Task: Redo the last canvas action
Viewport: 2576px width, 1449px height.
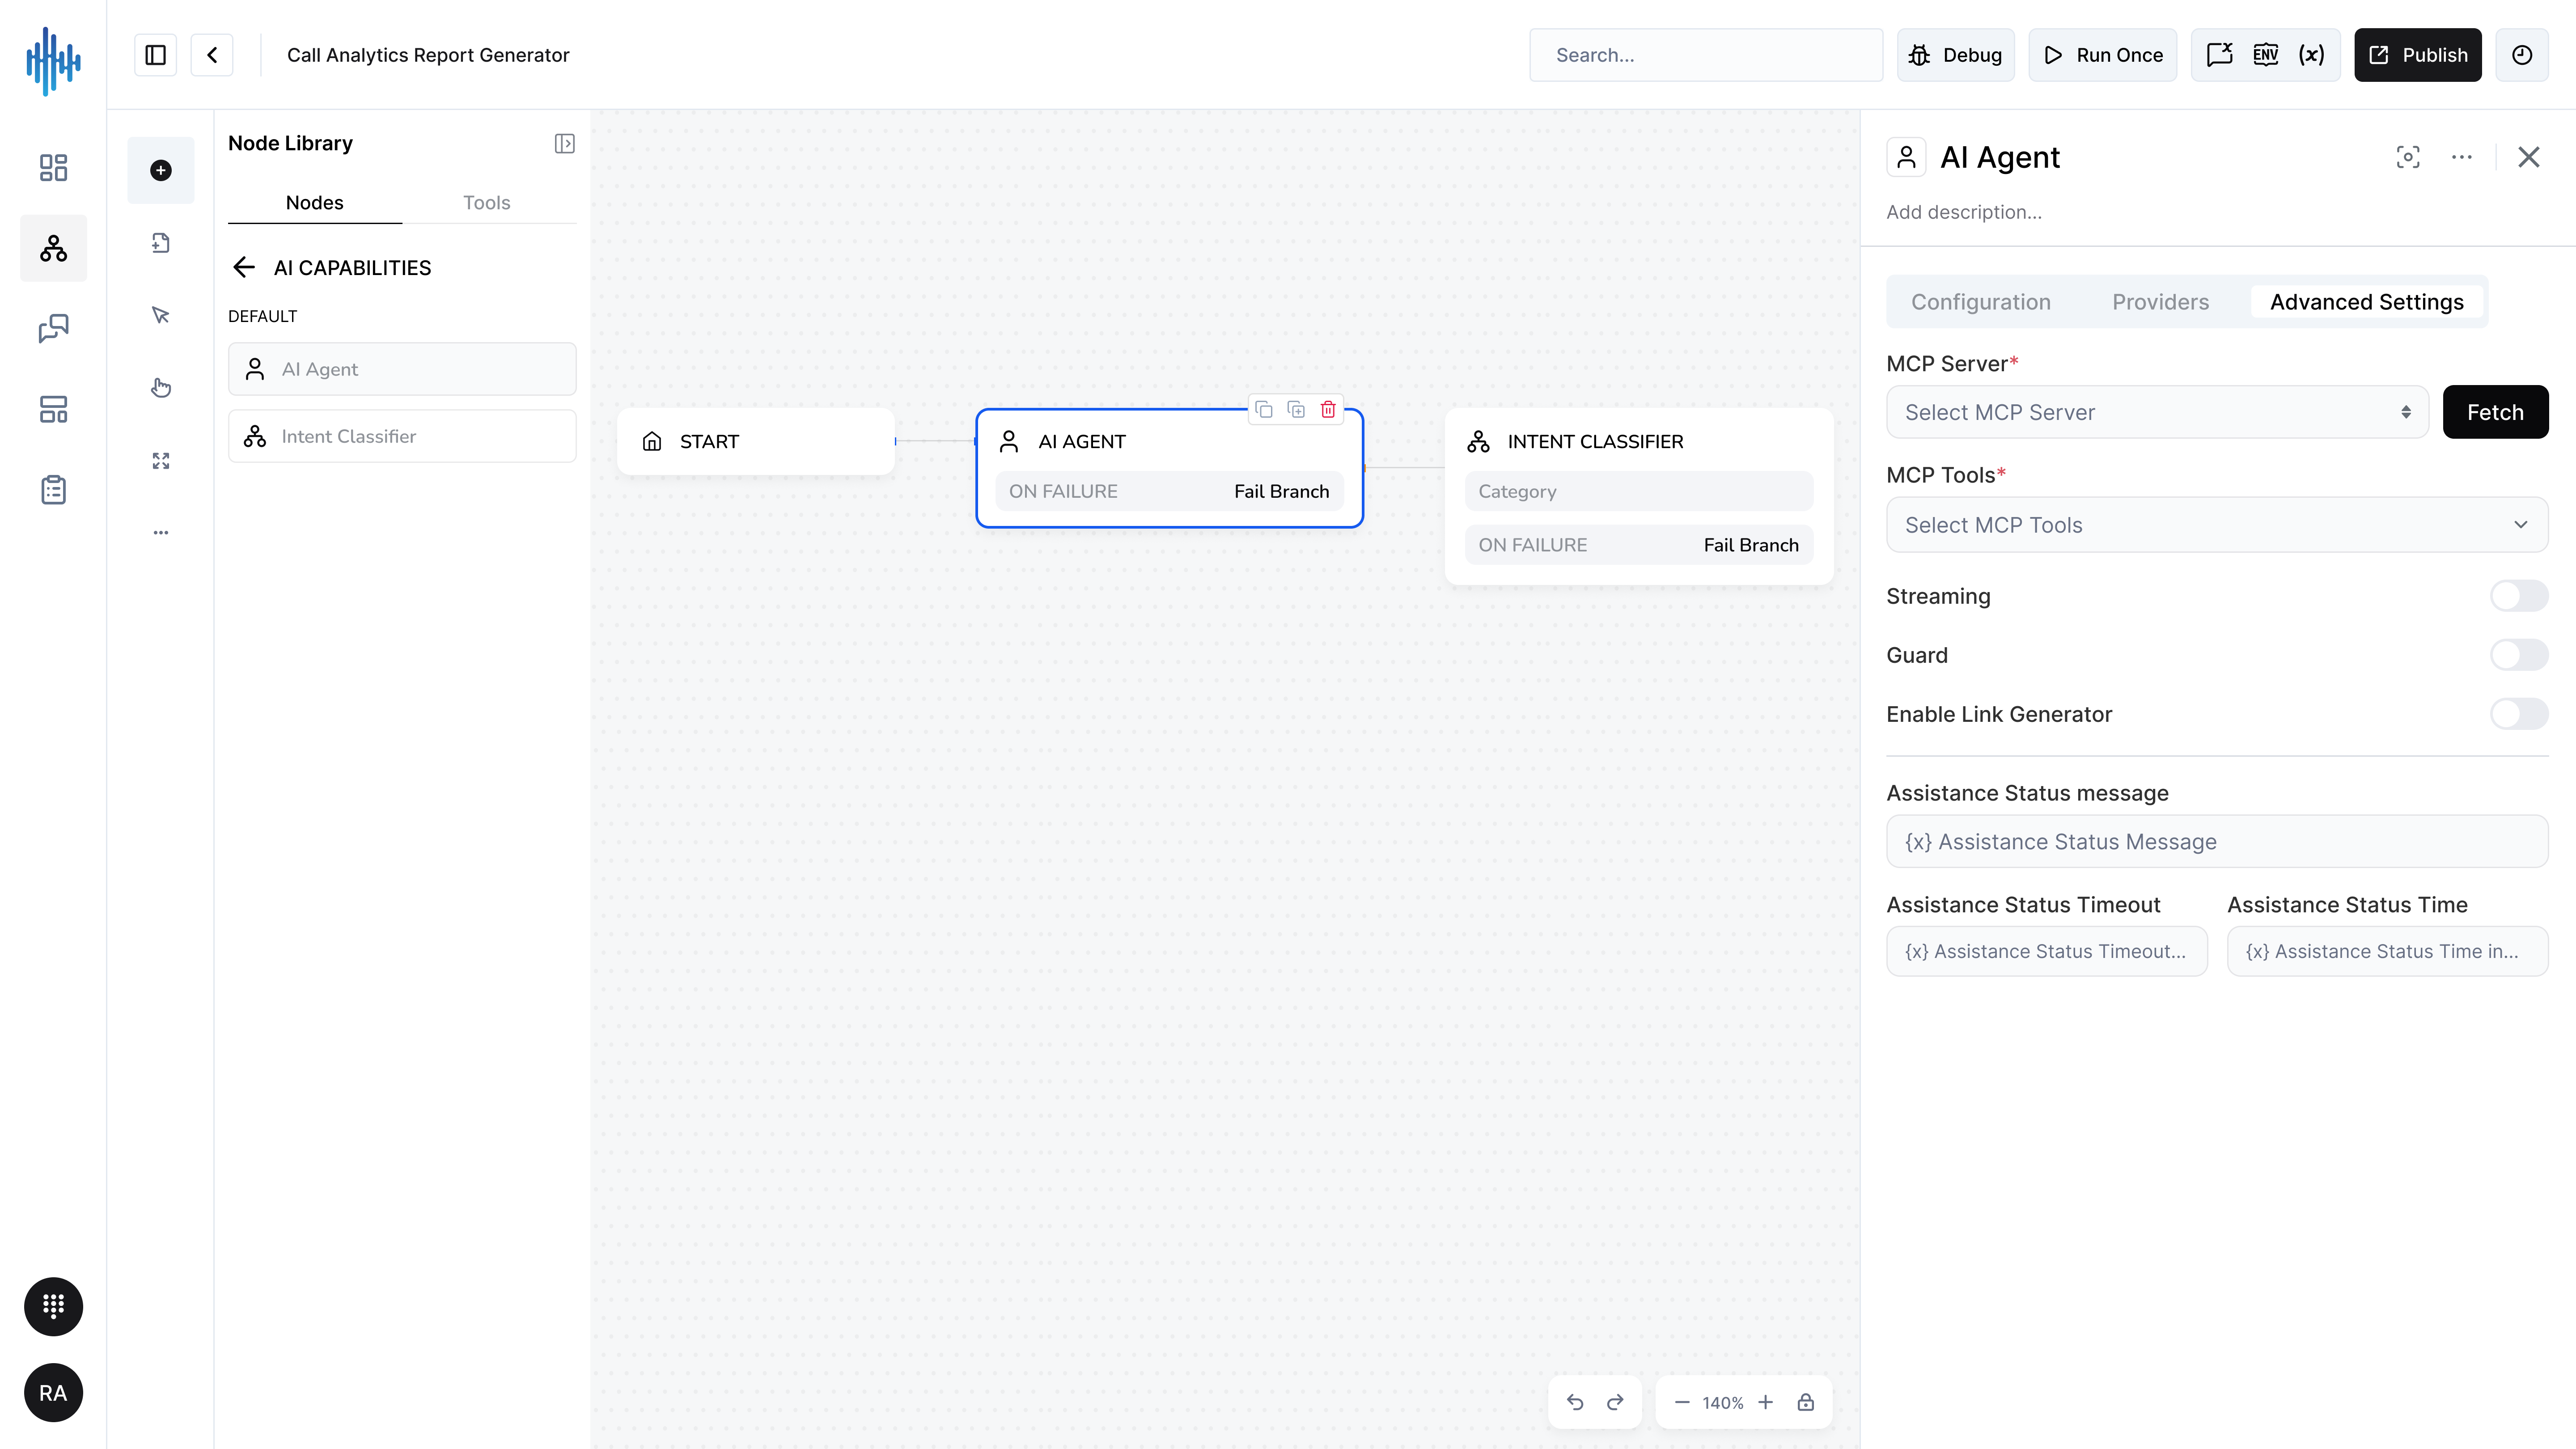Action: (x=1615, y=1402)
